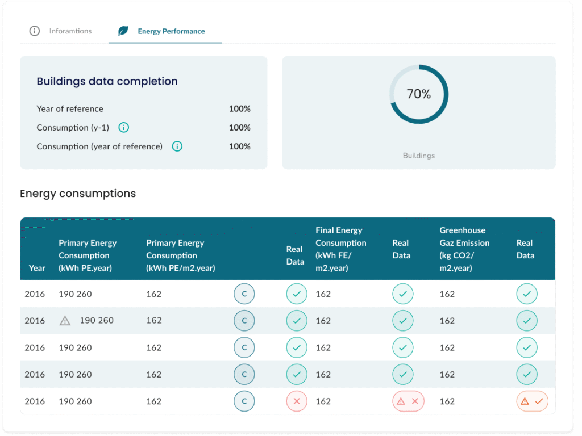This screenshot has width=582, height=436.
Task: Toggle last row Greenhouse Real Data orange warning check
Action: coord(532,401)
